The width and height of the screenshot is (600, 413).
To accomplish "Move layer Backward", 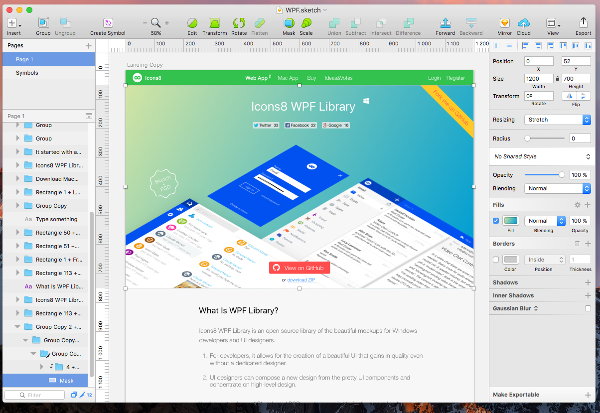I will [471, 23].
